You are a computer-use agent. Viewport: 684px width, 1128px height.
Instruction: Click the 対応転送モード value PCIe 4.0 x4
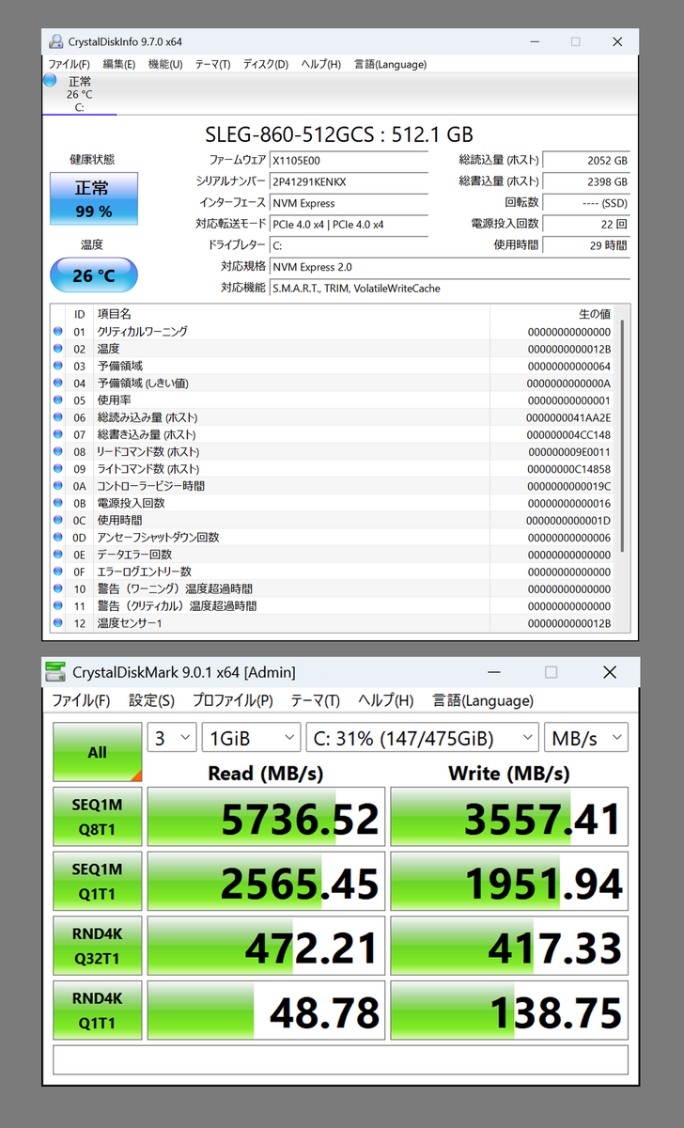349,224
